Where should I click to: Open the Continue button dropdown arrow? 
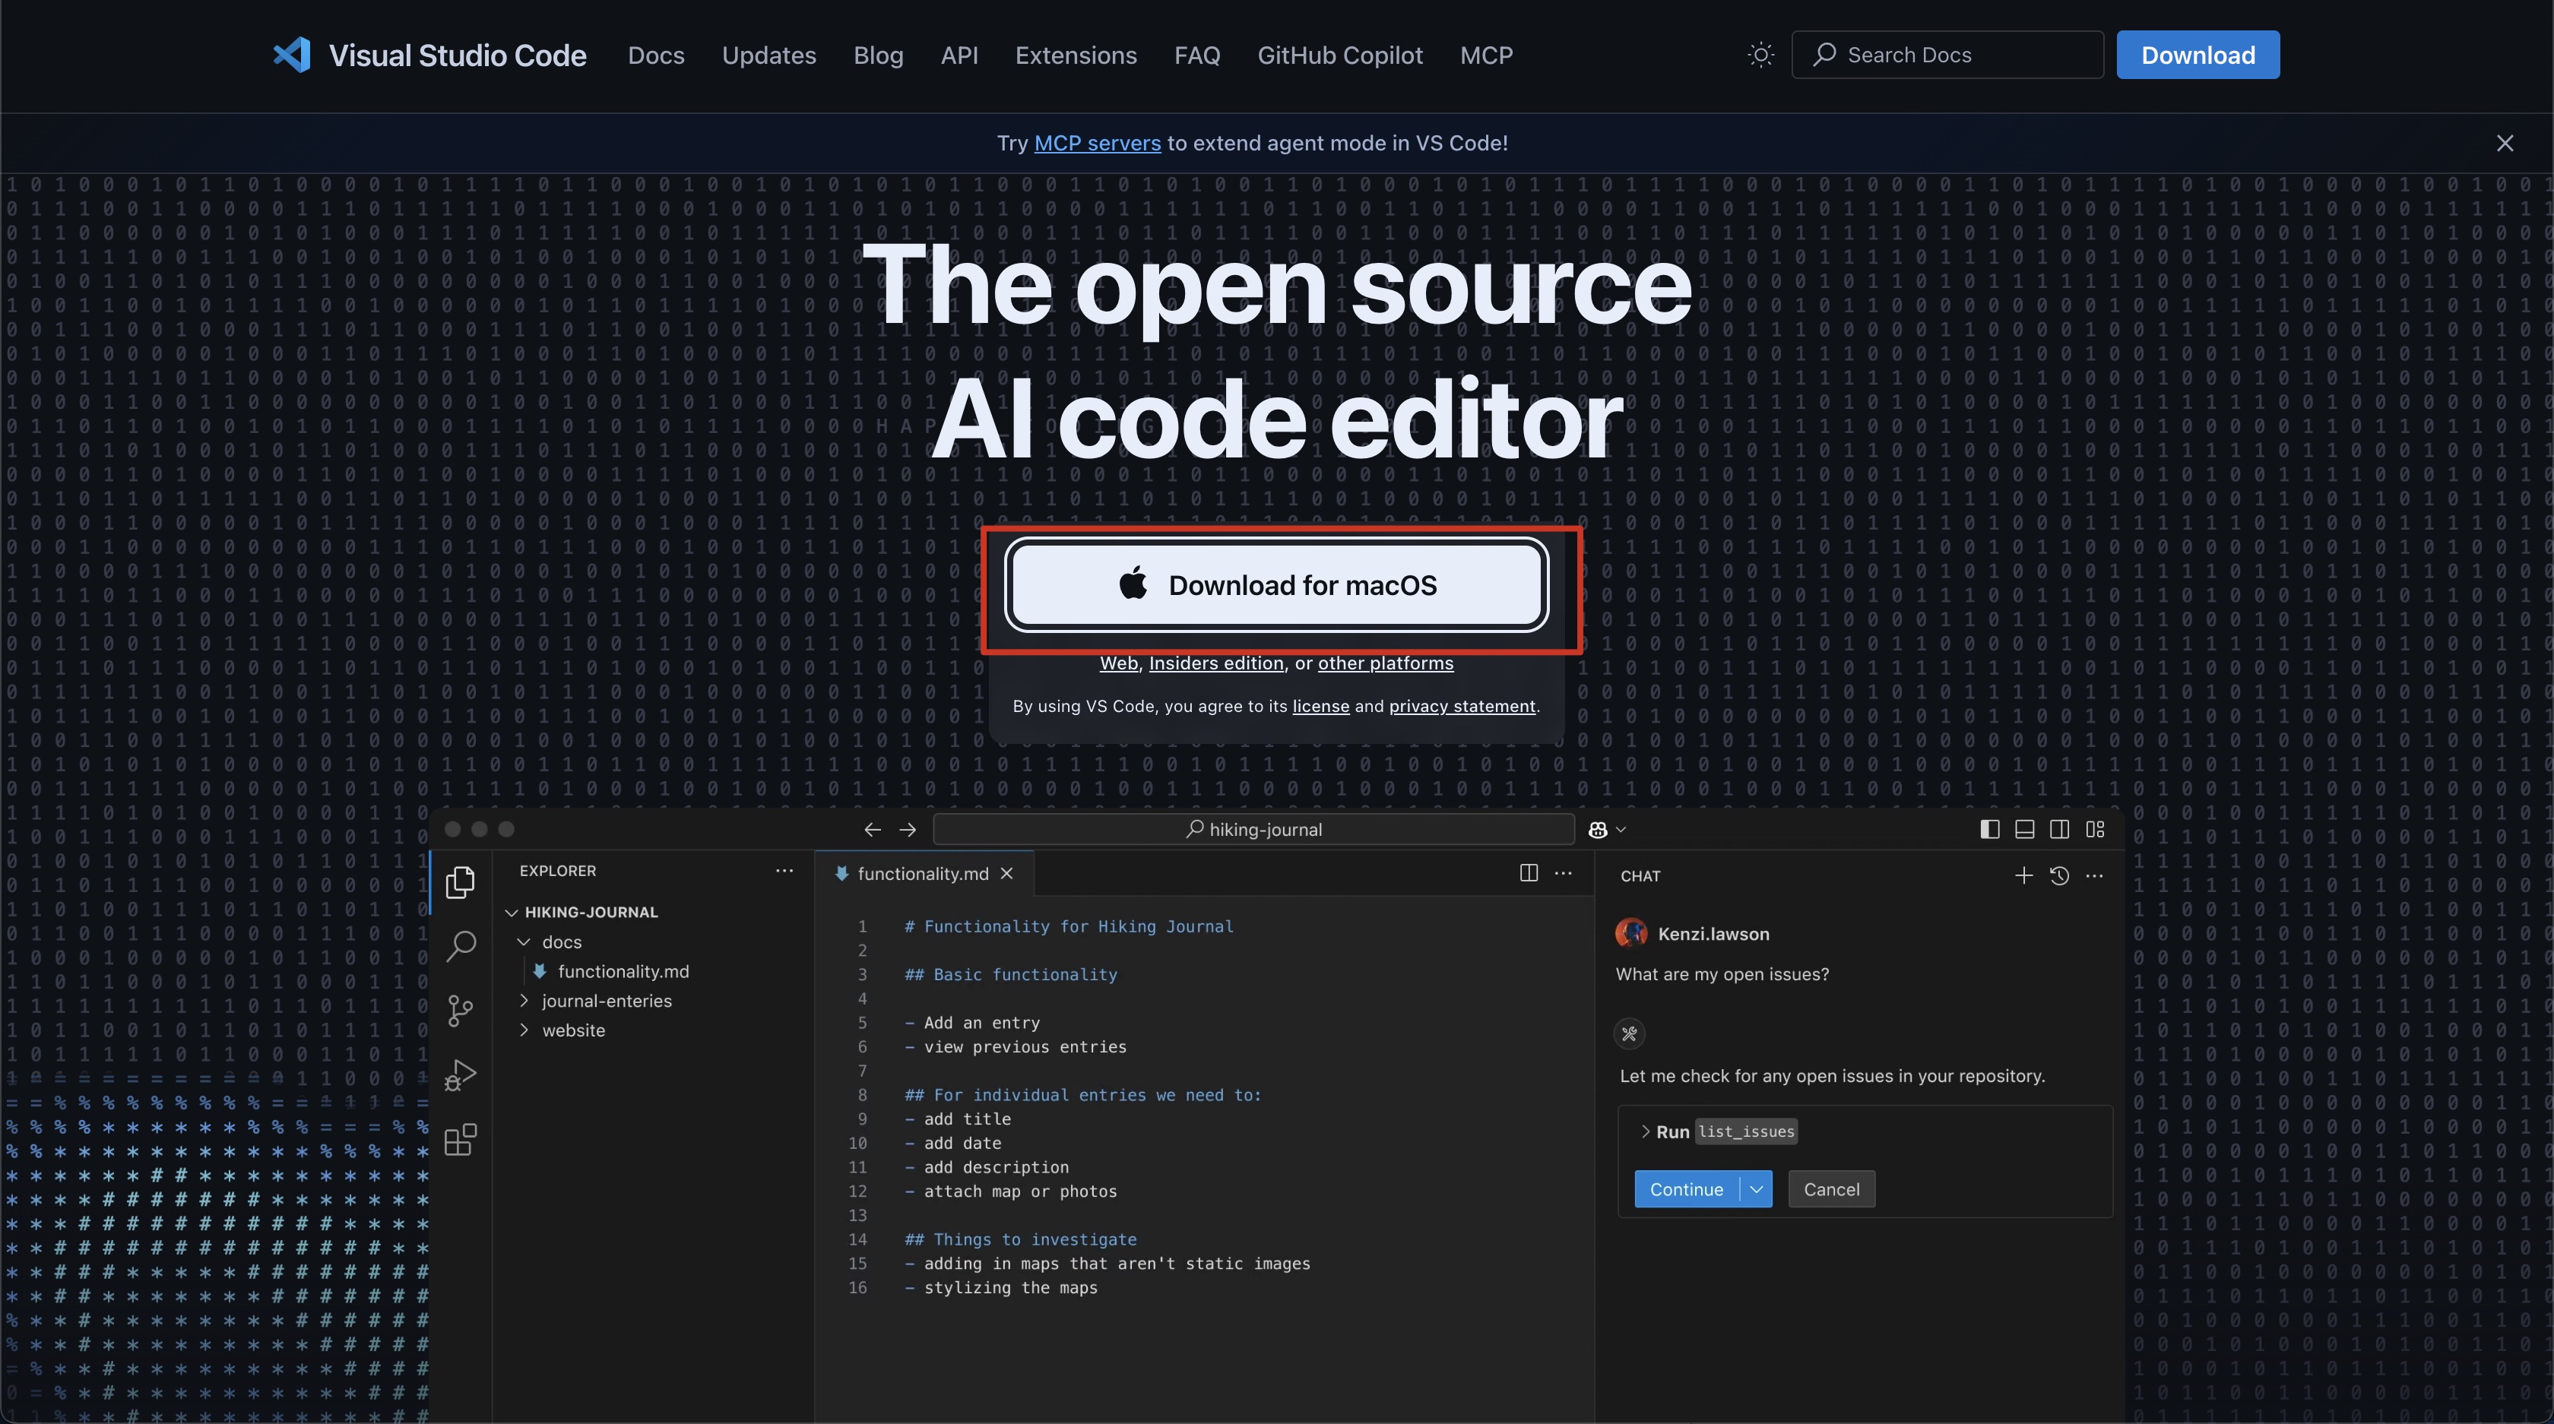(x=1756, y=1189)
